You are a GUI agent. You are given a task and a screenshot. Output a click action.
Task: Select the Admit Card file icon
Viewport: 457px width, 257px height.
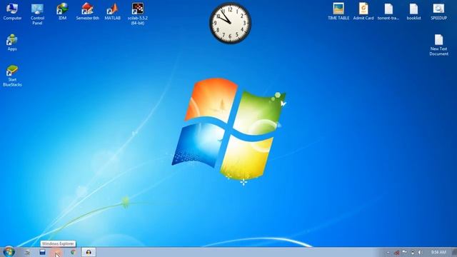(363, 11)
